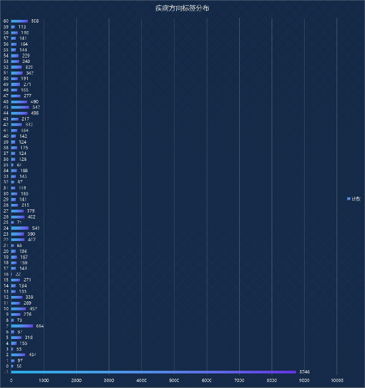
Task: Click the x-axis tick label 5000
Action: (x=174, y=380)
